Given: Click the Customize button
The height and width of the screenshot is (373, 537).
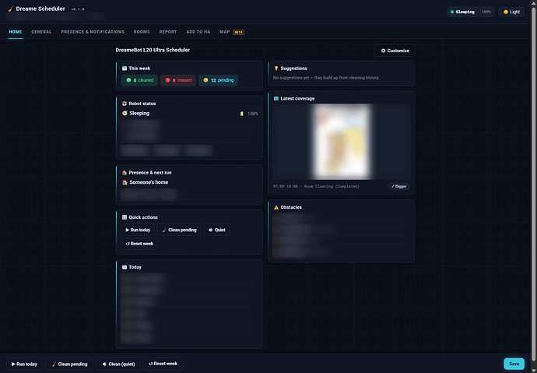Looking at the screenshot, I should (395, 51).
